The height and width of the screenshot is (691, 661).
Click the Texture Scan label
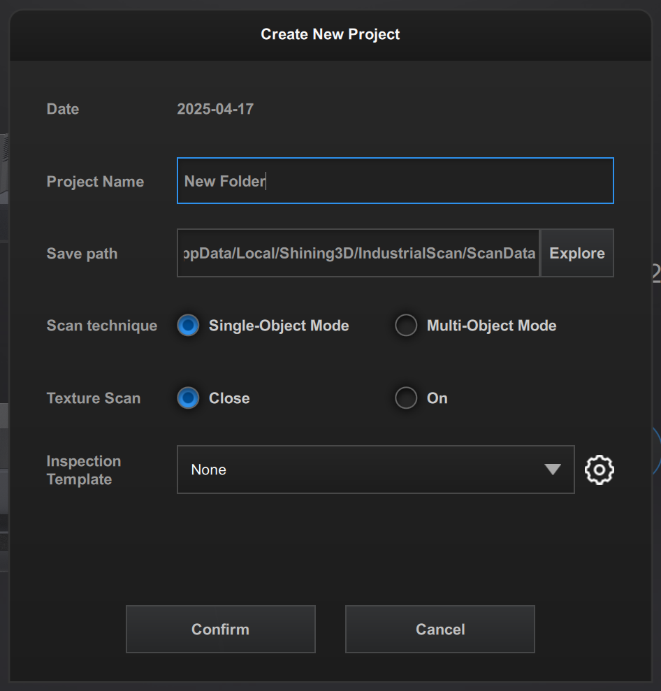[94, 398]
